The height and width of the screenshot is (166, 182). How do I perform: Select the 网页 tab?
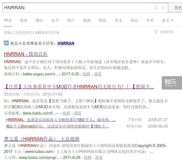coord(8,20)
